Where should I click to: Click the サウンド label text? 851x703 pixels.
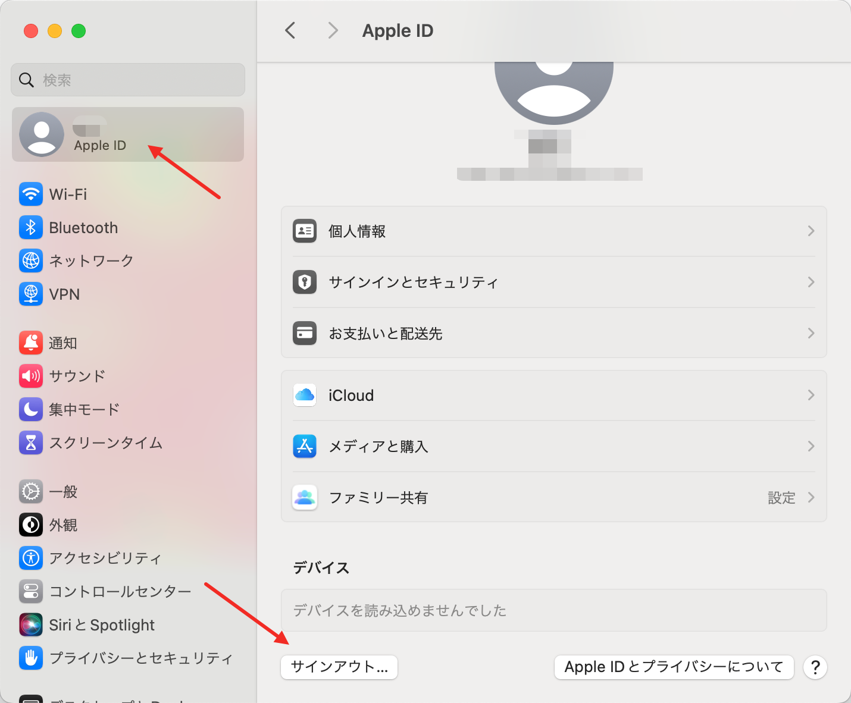pos(77,376)
